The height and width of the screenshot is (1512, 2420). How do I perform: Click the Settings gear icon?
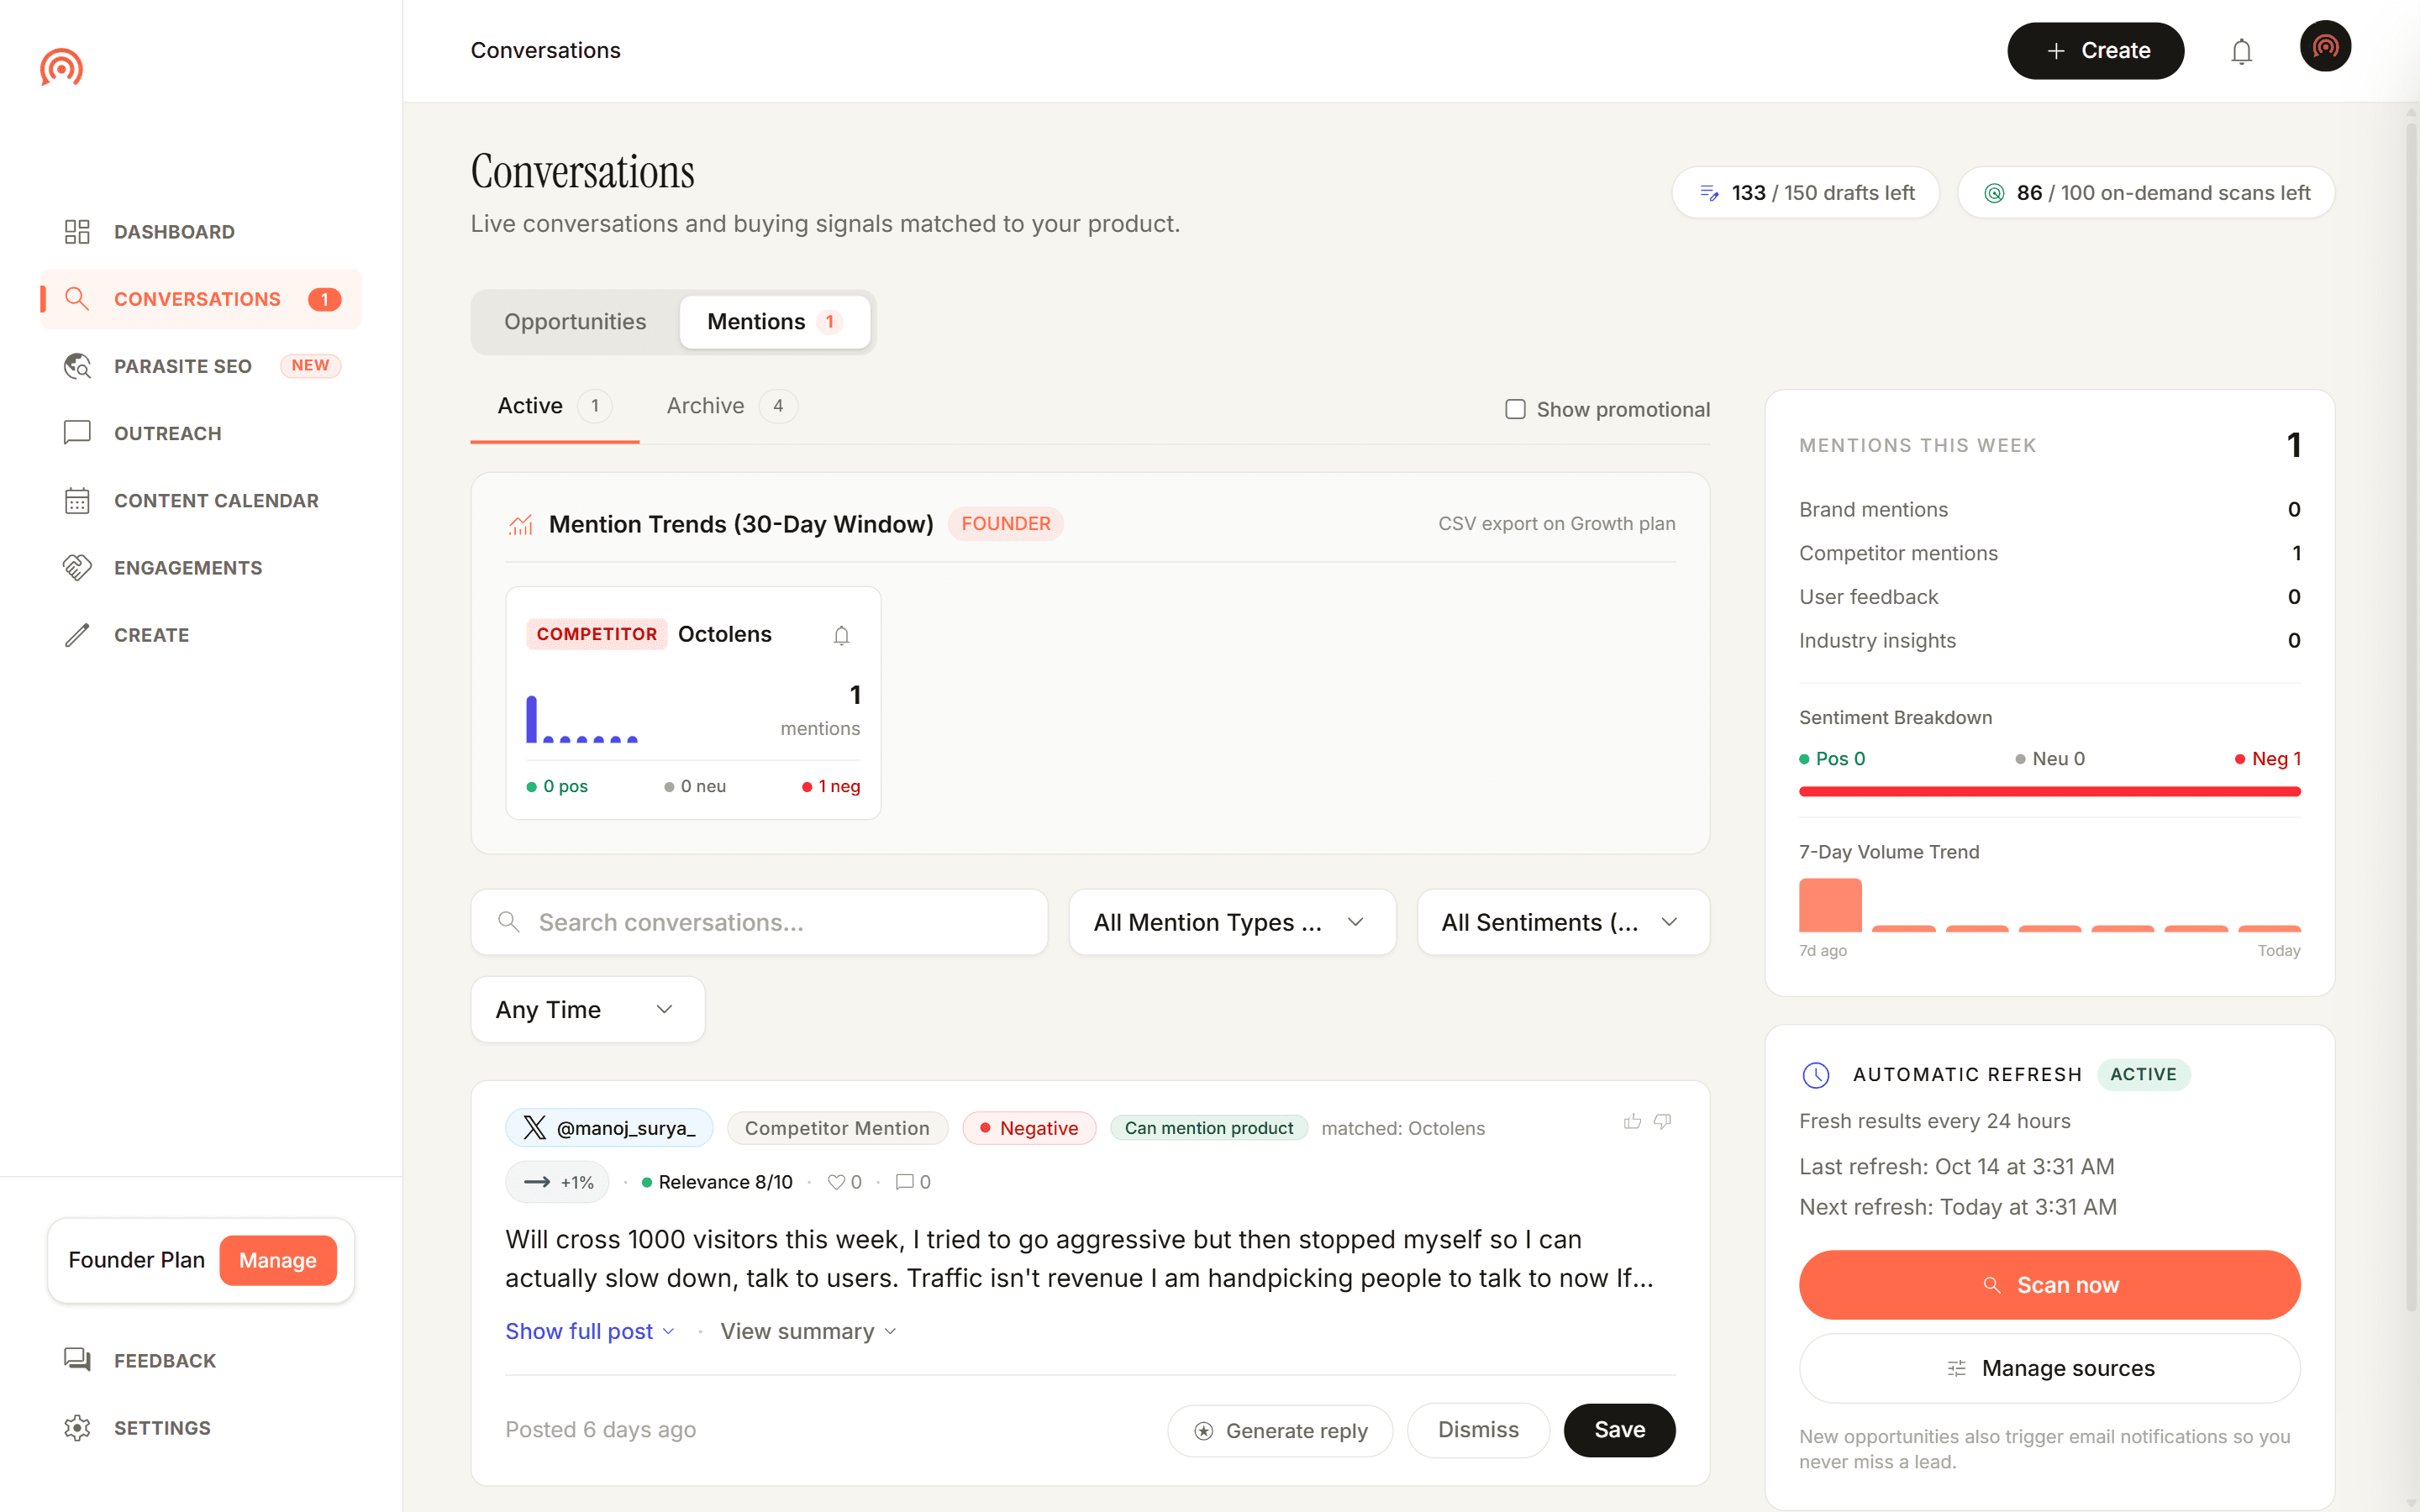pyautogui.click(x=77, y=1428)
